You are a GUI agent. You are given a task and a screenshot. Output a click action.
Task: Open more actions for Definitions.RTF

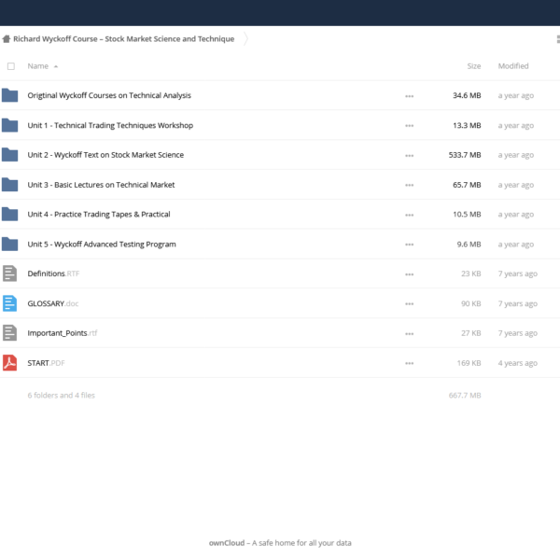point(410,274)
